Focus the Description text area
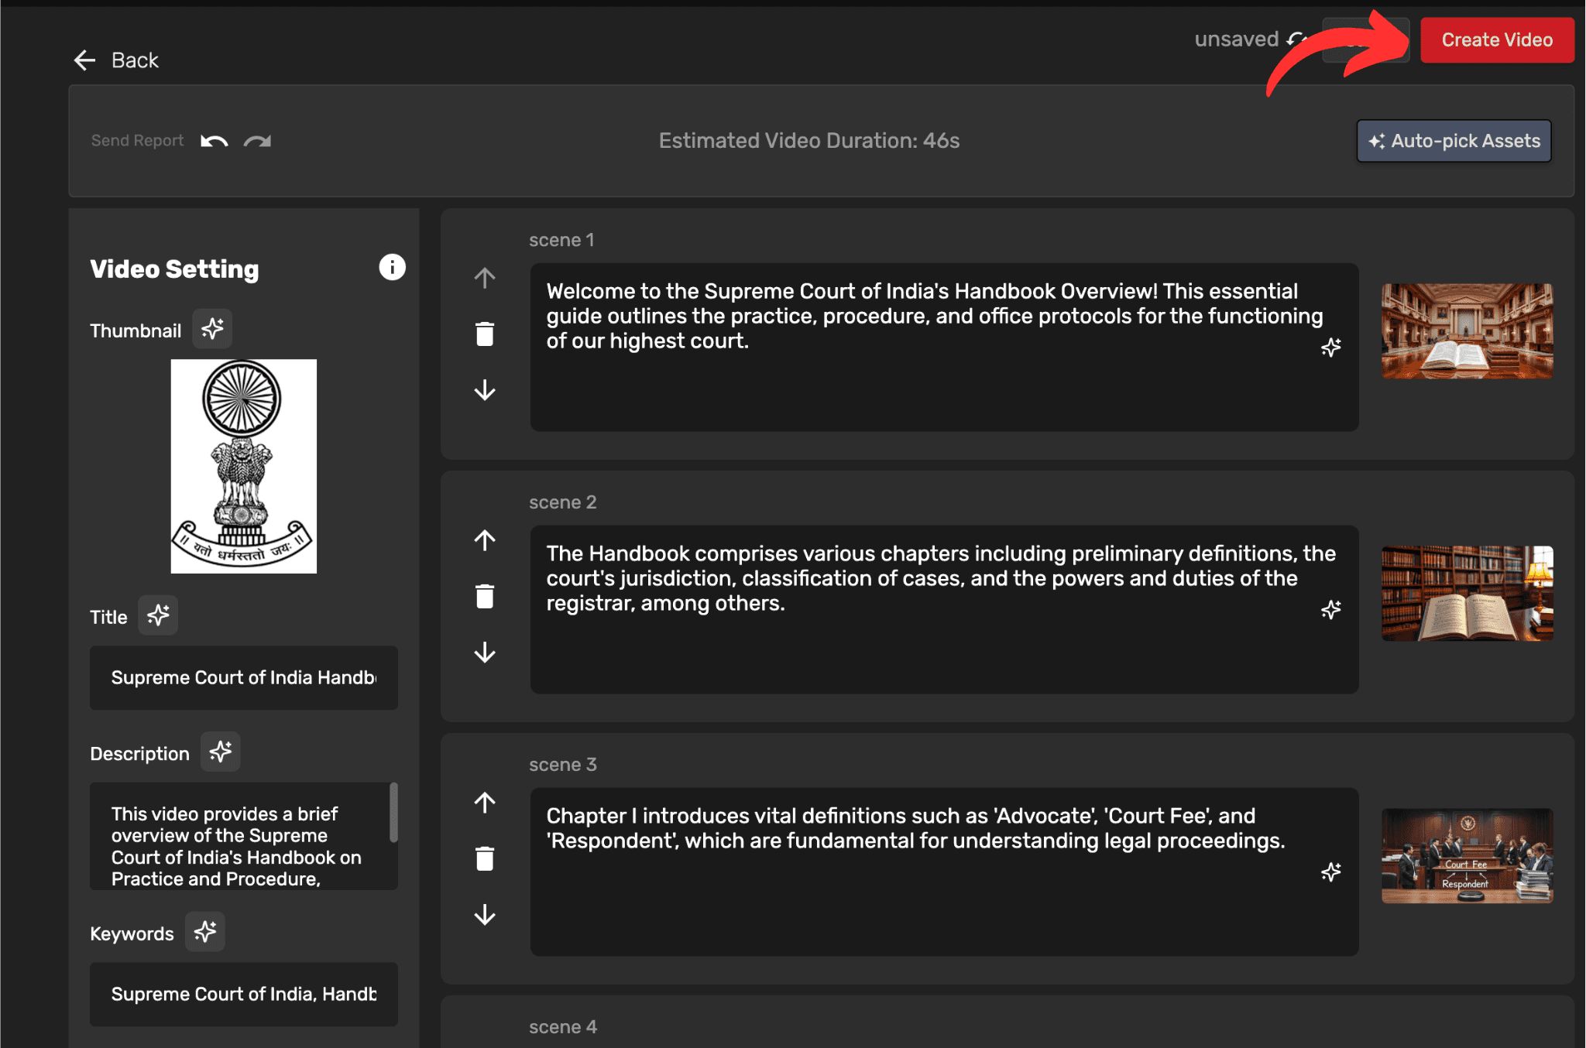Viewport: 1586px width, 1048px height. tap(244, 836)
